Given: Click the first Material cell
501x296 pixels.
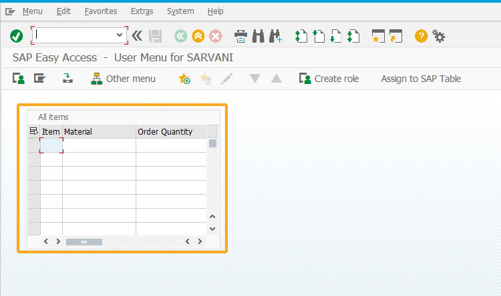Looking at the screenshot, I should pos(99,145).
